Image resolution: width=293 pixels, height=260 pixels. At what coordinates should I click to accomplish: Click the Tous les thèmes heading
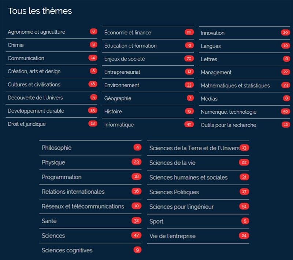(x=40, y=11)
